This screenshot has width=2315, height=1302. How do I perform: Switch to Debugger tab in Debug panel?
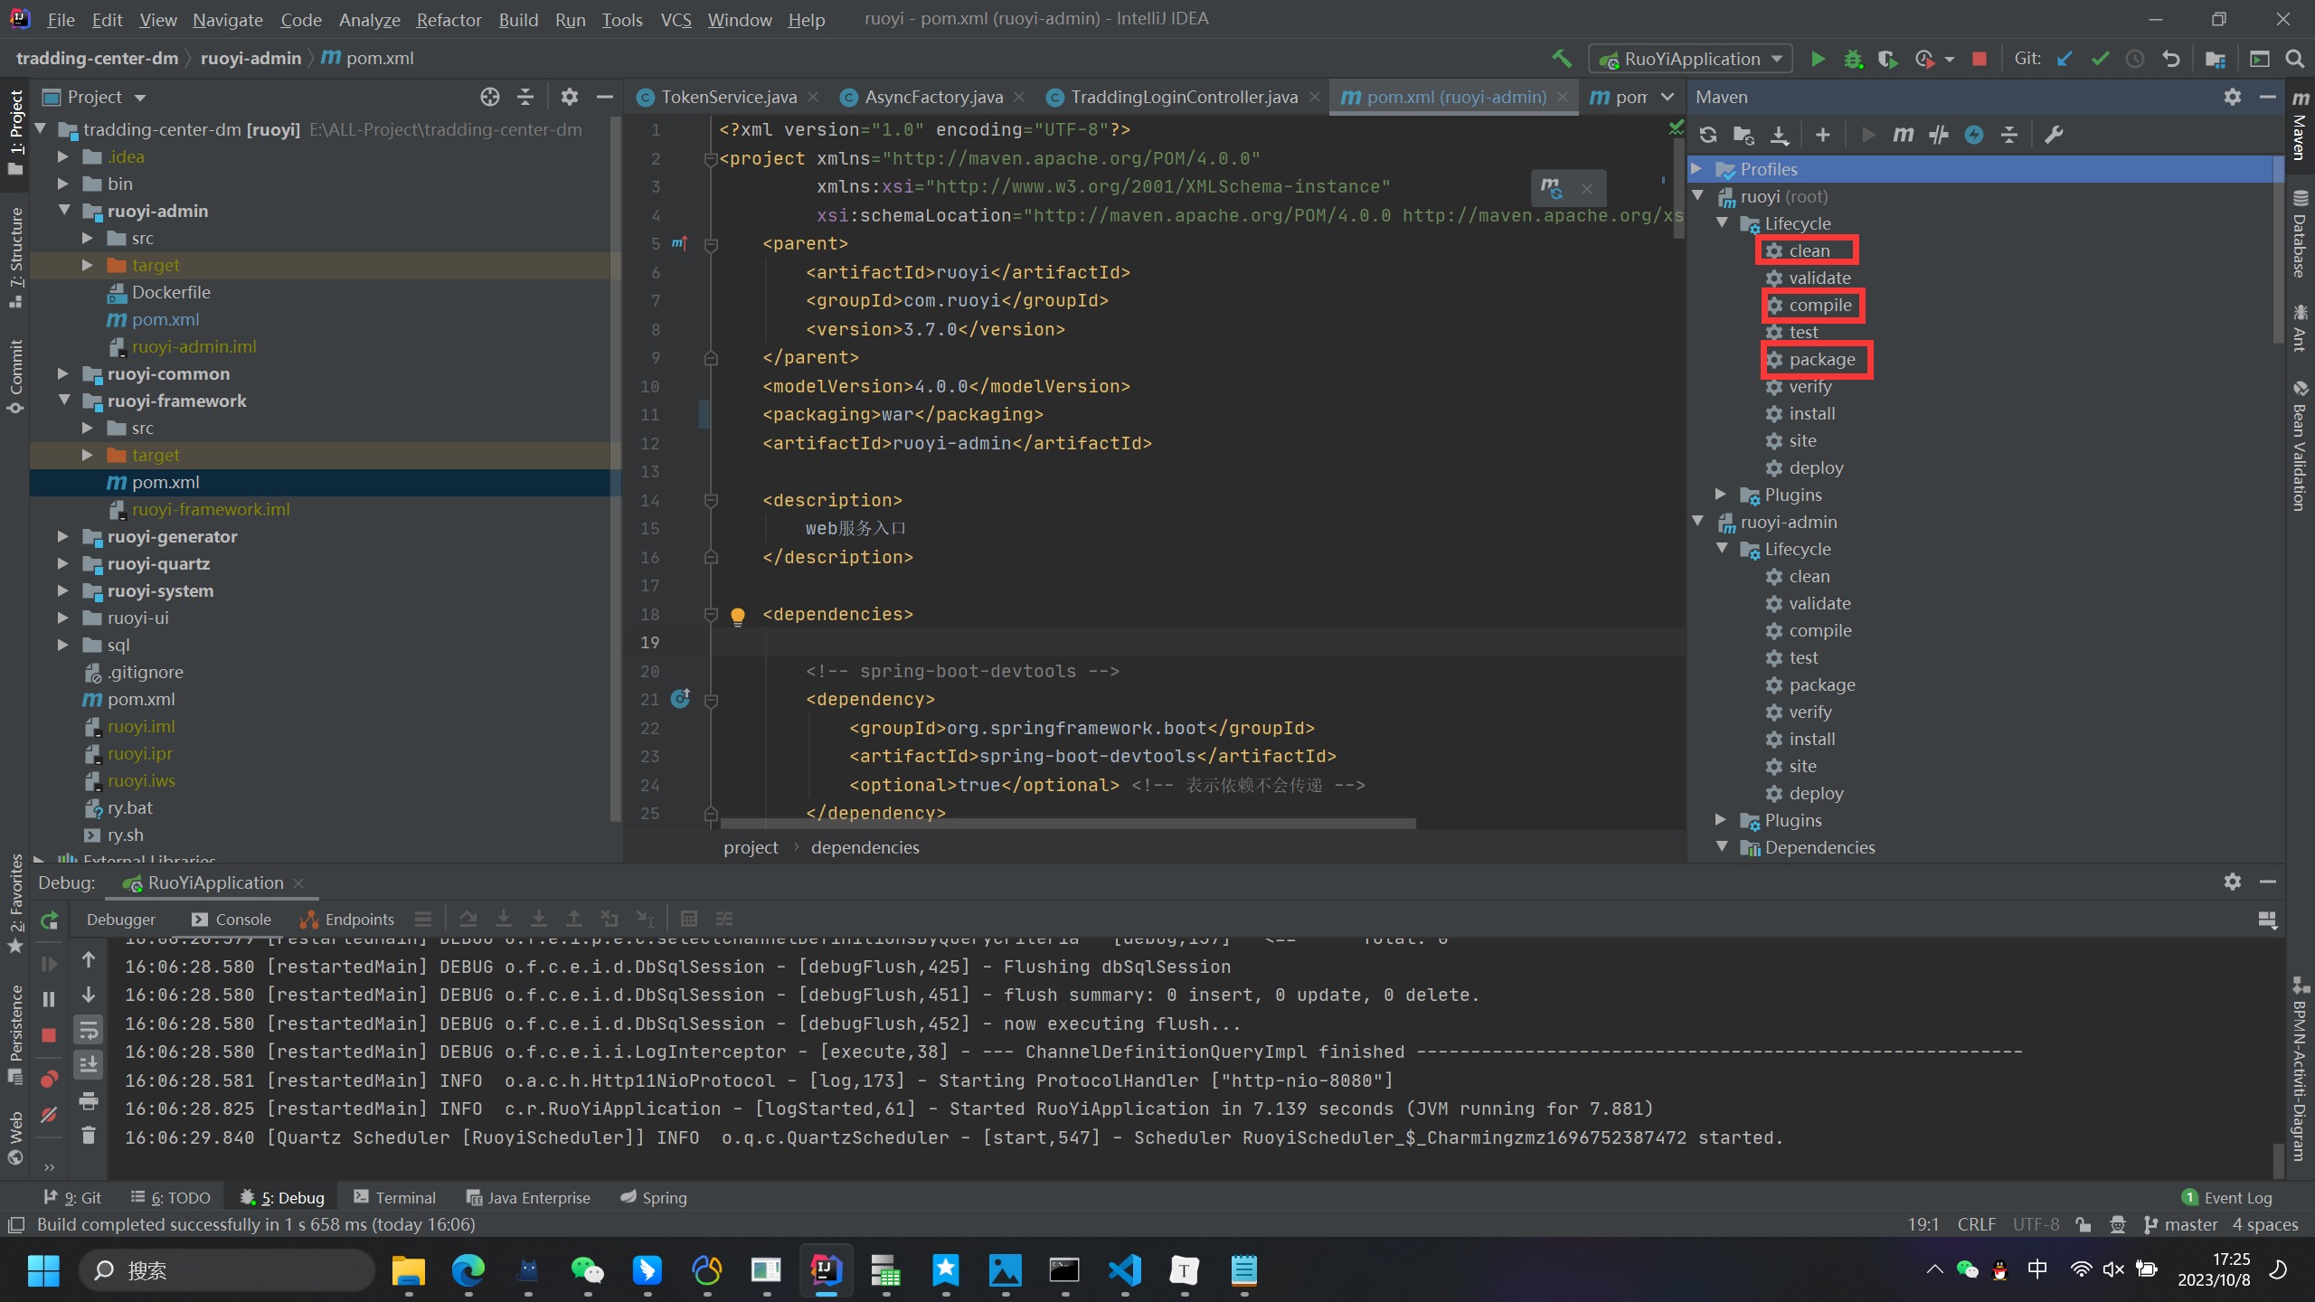(121, 920)
